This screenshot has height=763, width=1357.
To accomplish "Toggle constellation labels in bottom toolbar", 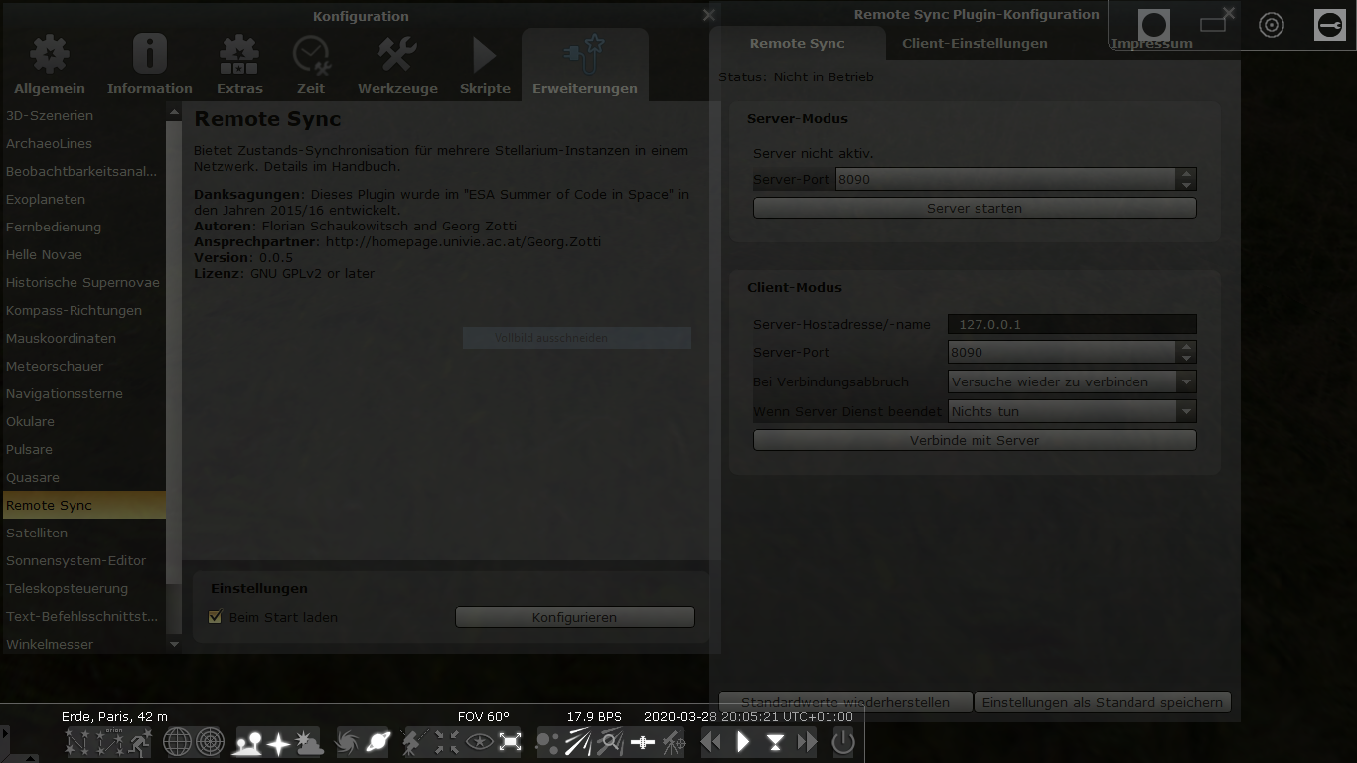I will [x=109, y=742].
